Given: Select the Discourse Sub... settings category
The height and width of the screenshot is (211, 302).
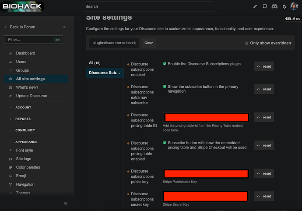Looking at the screenshot, I should pyautogui.click(x=105, y=73).
